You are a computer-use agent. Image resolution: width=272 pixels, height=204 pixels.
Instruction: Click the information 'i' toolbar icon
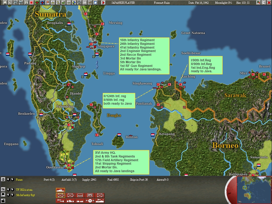click(26, 2)
